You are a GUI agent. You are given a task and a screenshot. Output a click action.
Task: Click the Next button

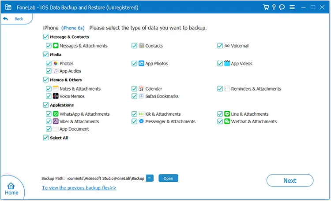[290, 180]
